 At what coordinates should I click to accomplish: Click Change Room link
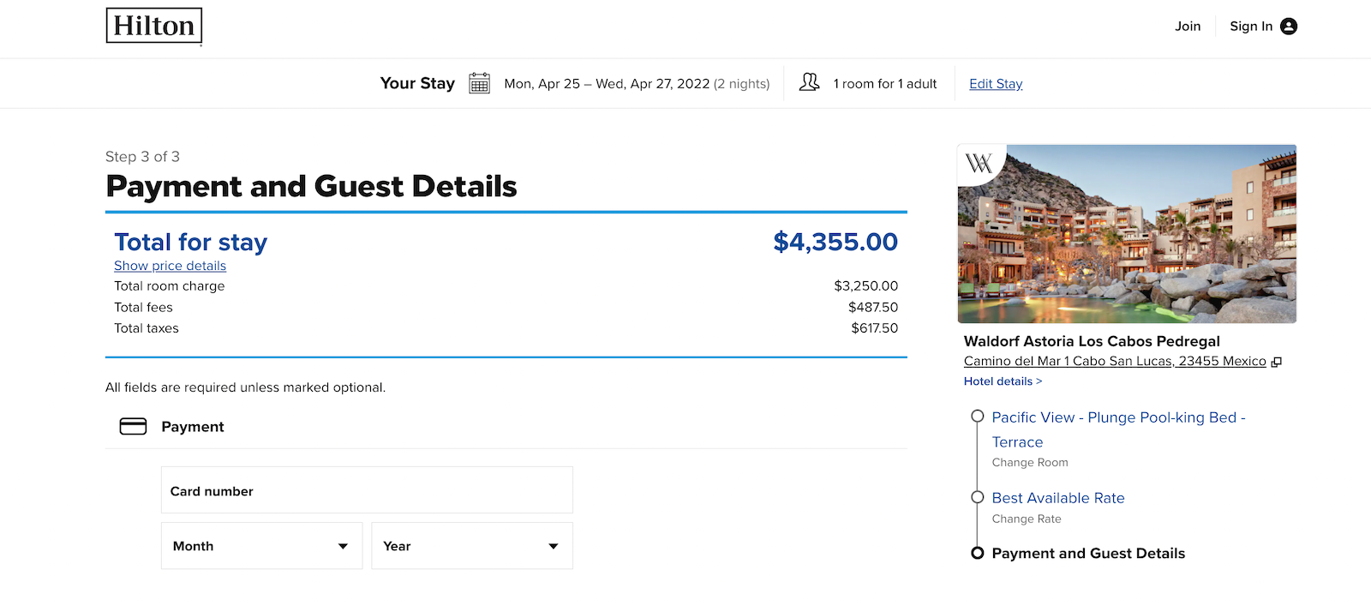click(1030, 463)
